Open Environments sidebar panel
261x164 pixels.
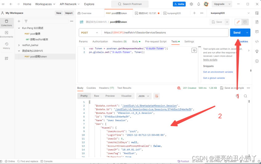(x=6, y=34)
